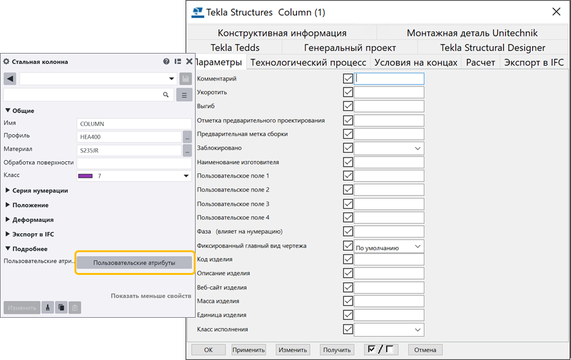Click the browse button next to profile HEA400
Screen dimensions: 571x360
(x=187, y=136)
